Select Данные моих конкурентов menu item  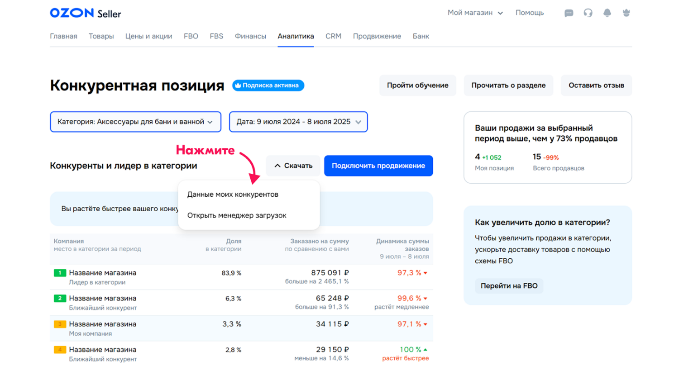coord(233,194)
